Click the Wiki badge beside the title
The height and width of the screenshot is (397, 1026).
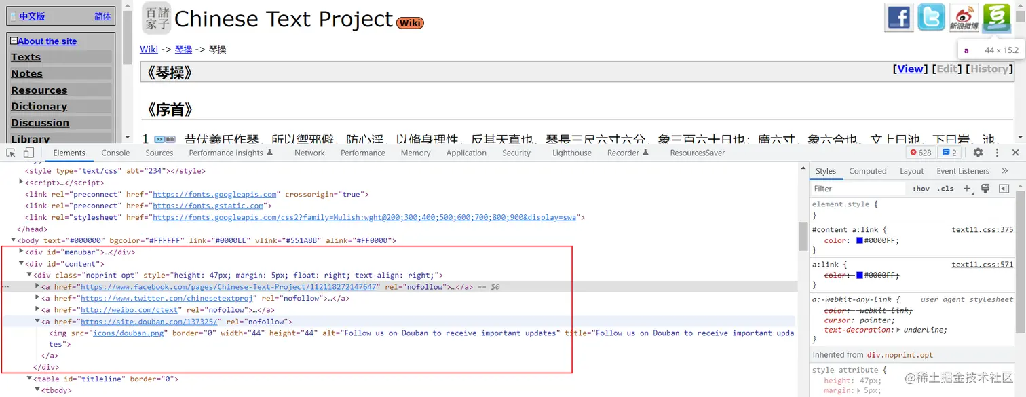pos(410,23)
